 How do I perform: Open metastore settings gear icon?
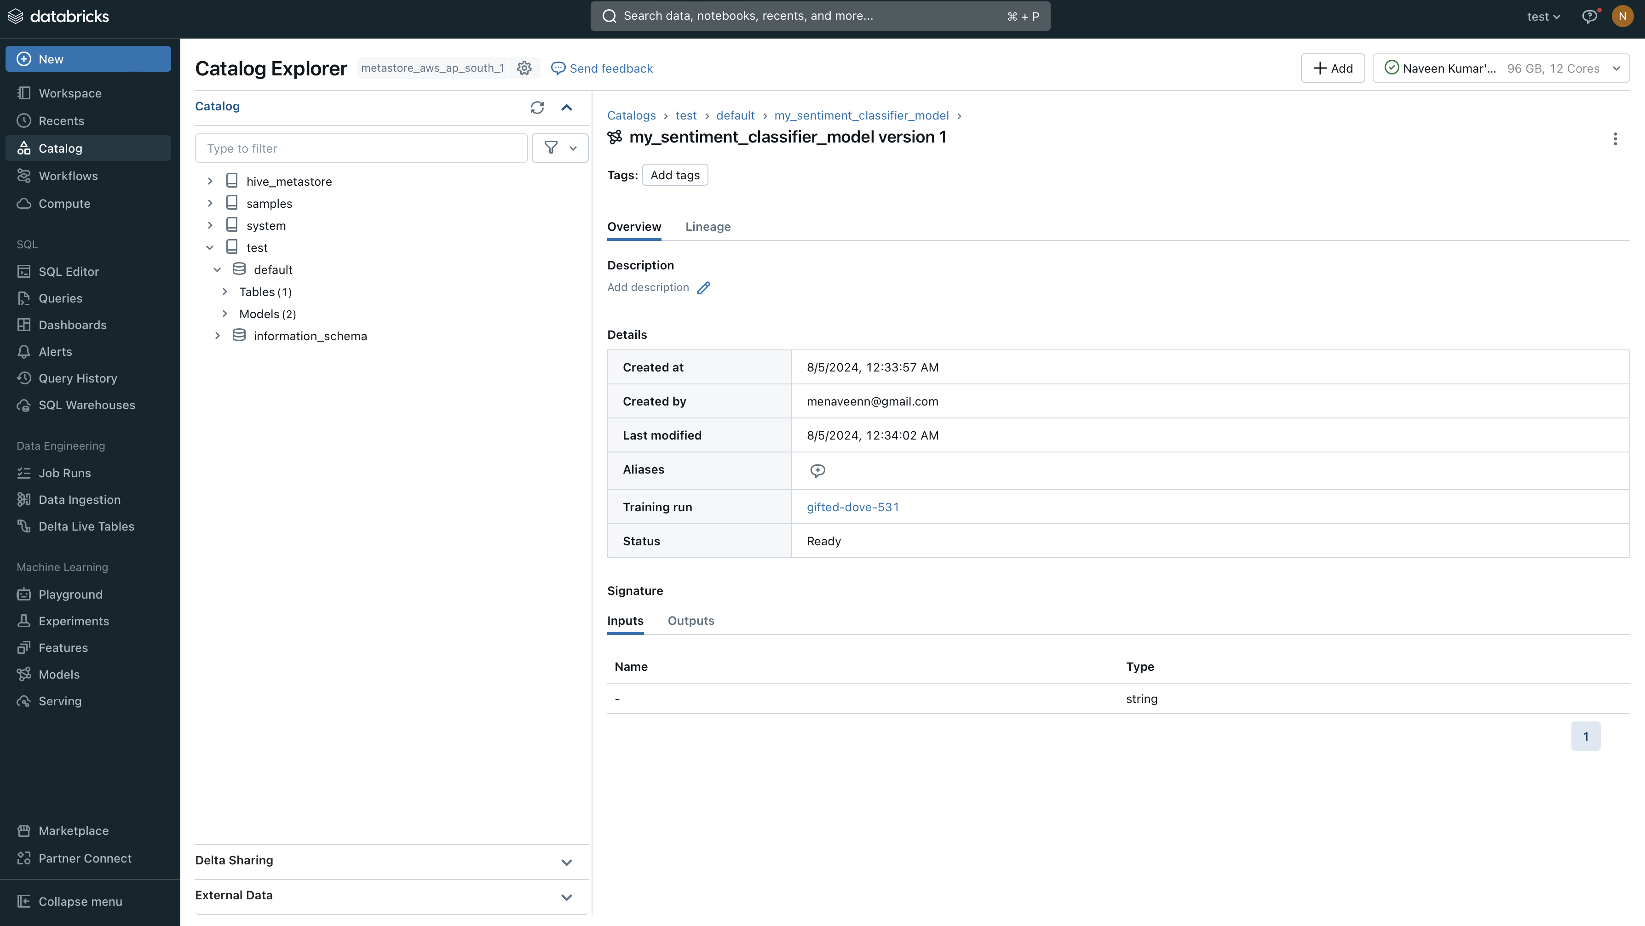coord(524,68)
